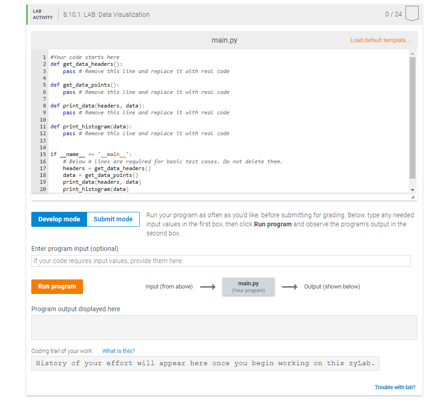The width and height of the screenshot is (445, 406).
Task: Click the lab completion badge icon
Action: 412,14
